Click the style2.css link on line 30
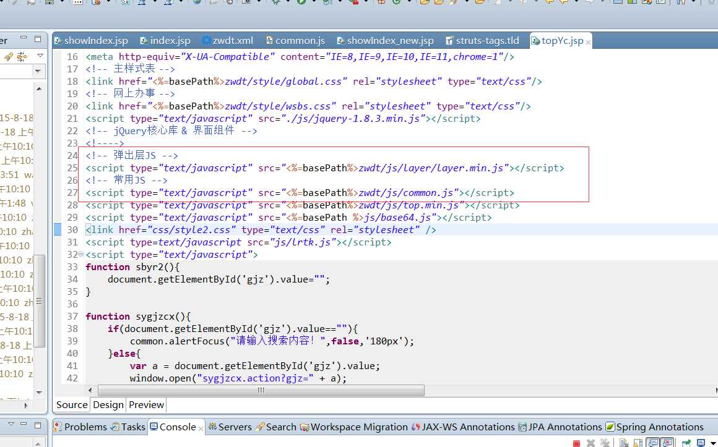 click(261, 229)
